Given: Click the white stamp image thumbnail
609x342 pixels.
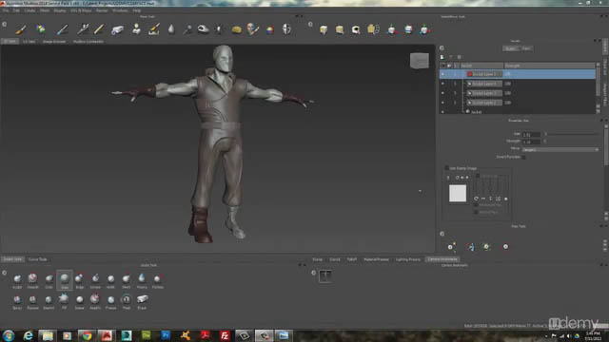Looking at the screenshot, I should tap(458, 193).
